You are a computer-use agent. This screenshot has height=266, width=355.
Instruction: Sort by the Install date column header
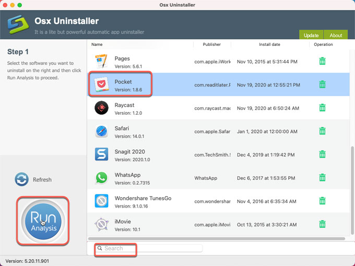pos(269,44)
